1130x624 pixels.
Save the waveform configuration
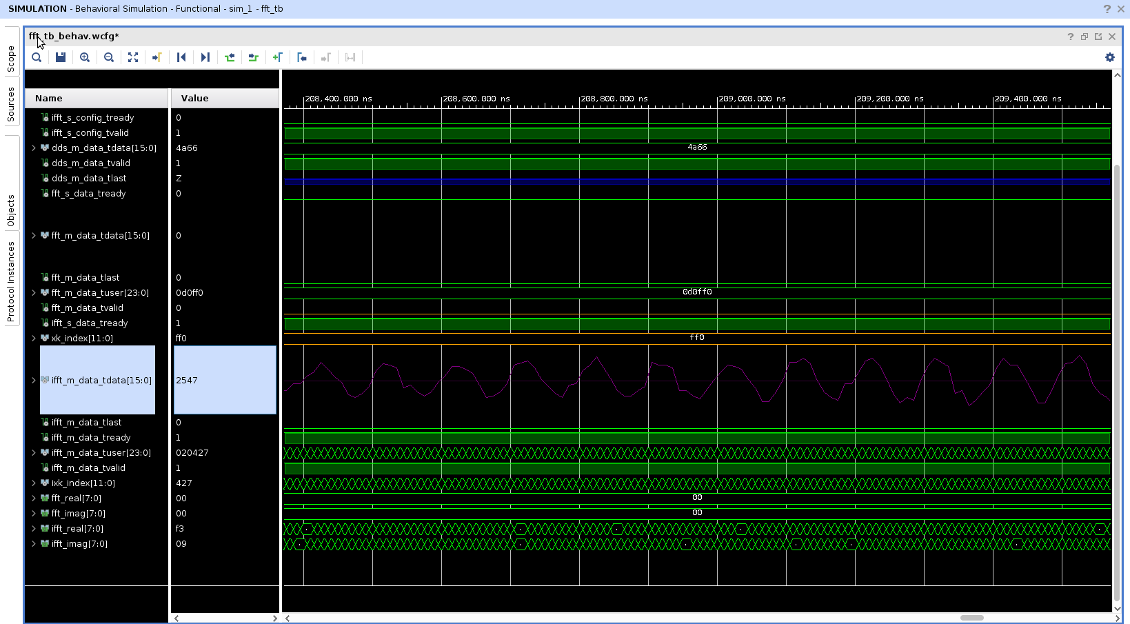pyautogui.click(x=61, y=57)
